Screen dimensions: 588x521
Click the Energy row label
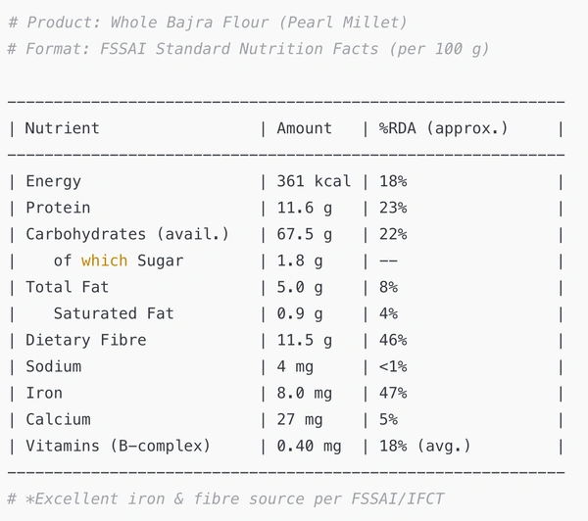(53, 181)
